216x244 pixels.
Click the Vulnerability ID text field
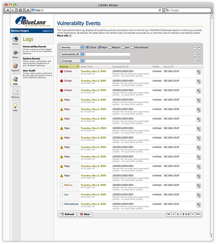tap(108, 54)
